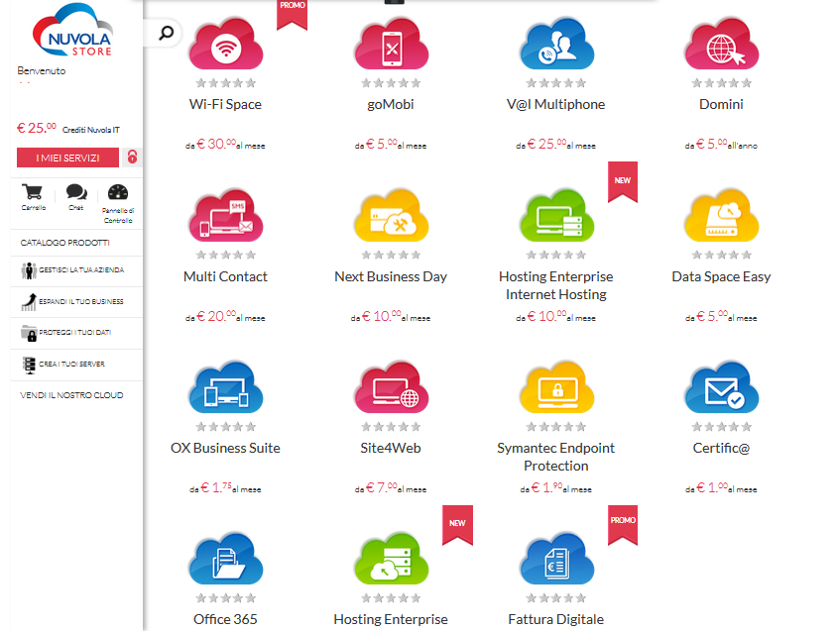Select the V@l Multiphone cloud icon

pyautogui.click(x=555, y=45)
